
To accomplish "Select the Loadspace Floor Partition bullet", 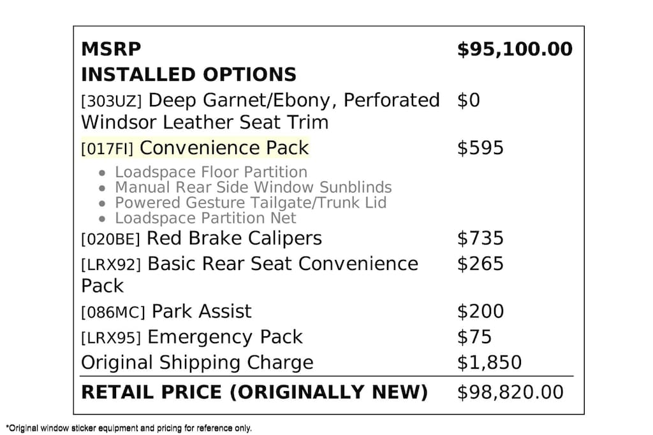I will click(x=210, y=172).
